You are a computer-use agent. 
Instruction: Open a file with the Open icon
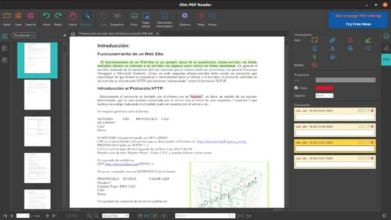[7, 19]
